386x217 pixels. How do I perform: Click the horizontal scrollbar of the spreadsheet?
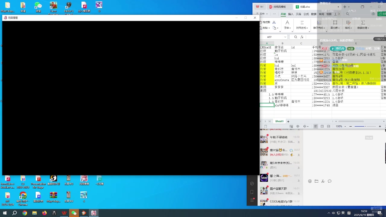pos(350,121)
